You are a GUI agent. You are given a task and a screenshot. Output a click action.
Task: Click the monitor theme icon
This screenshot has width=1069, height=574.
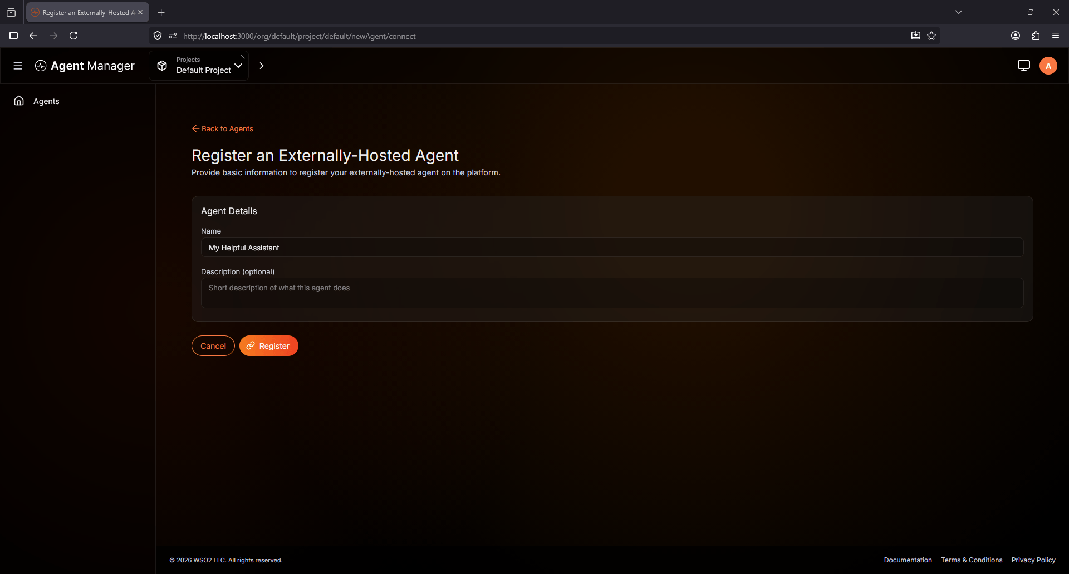click(1023, 66)
